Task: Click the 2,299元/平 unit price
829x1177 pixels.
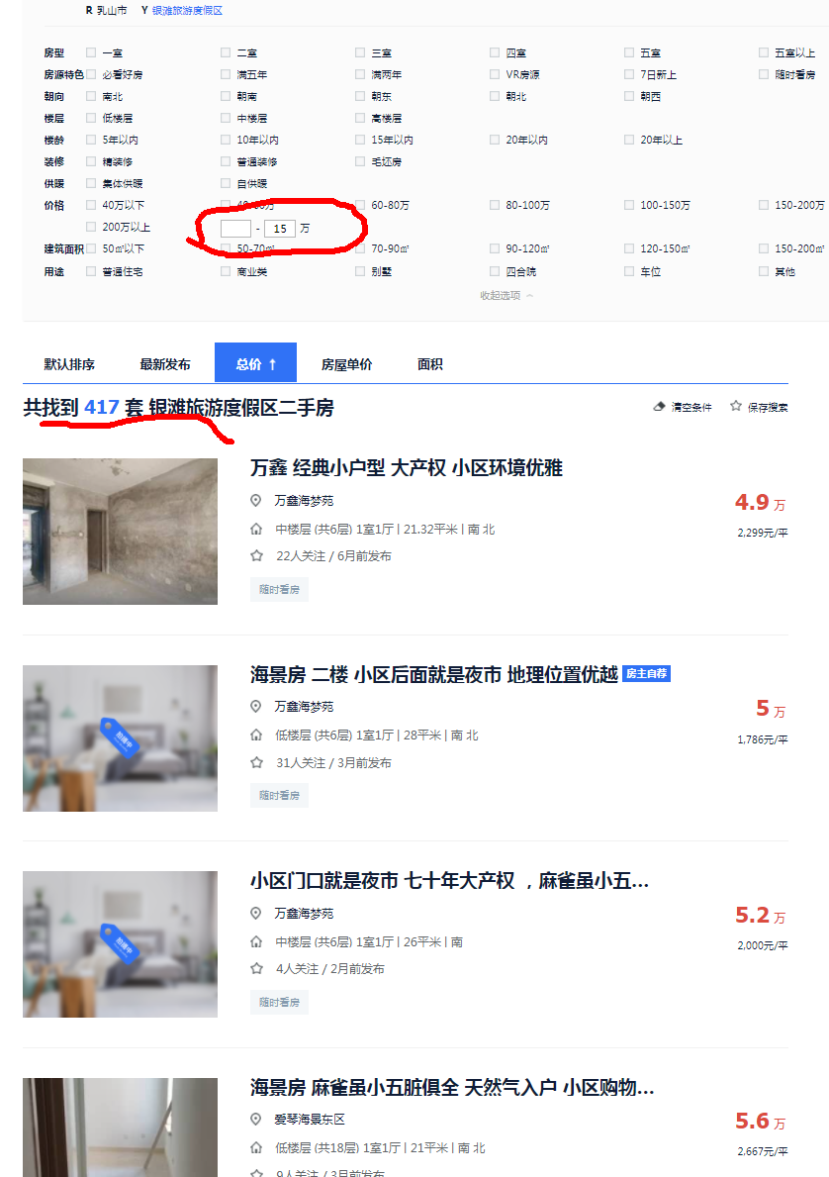Action: pyautogui.click(x=763, y=533)
